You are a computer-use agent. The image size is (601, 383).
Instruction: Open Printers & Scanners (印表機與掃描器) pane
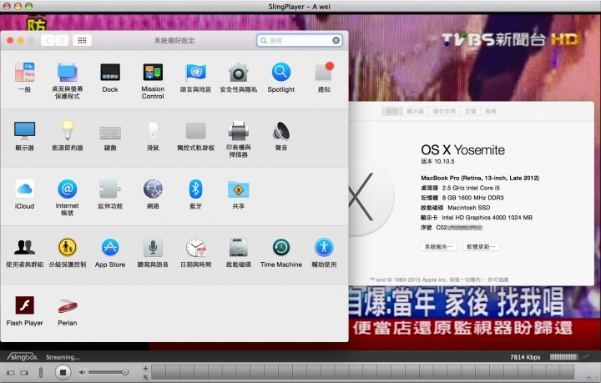[x=239, y=139]
